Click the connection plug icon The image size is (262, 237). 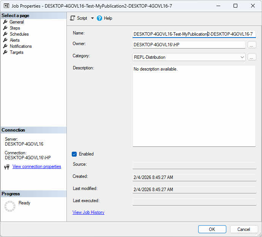tap(7, 167)
